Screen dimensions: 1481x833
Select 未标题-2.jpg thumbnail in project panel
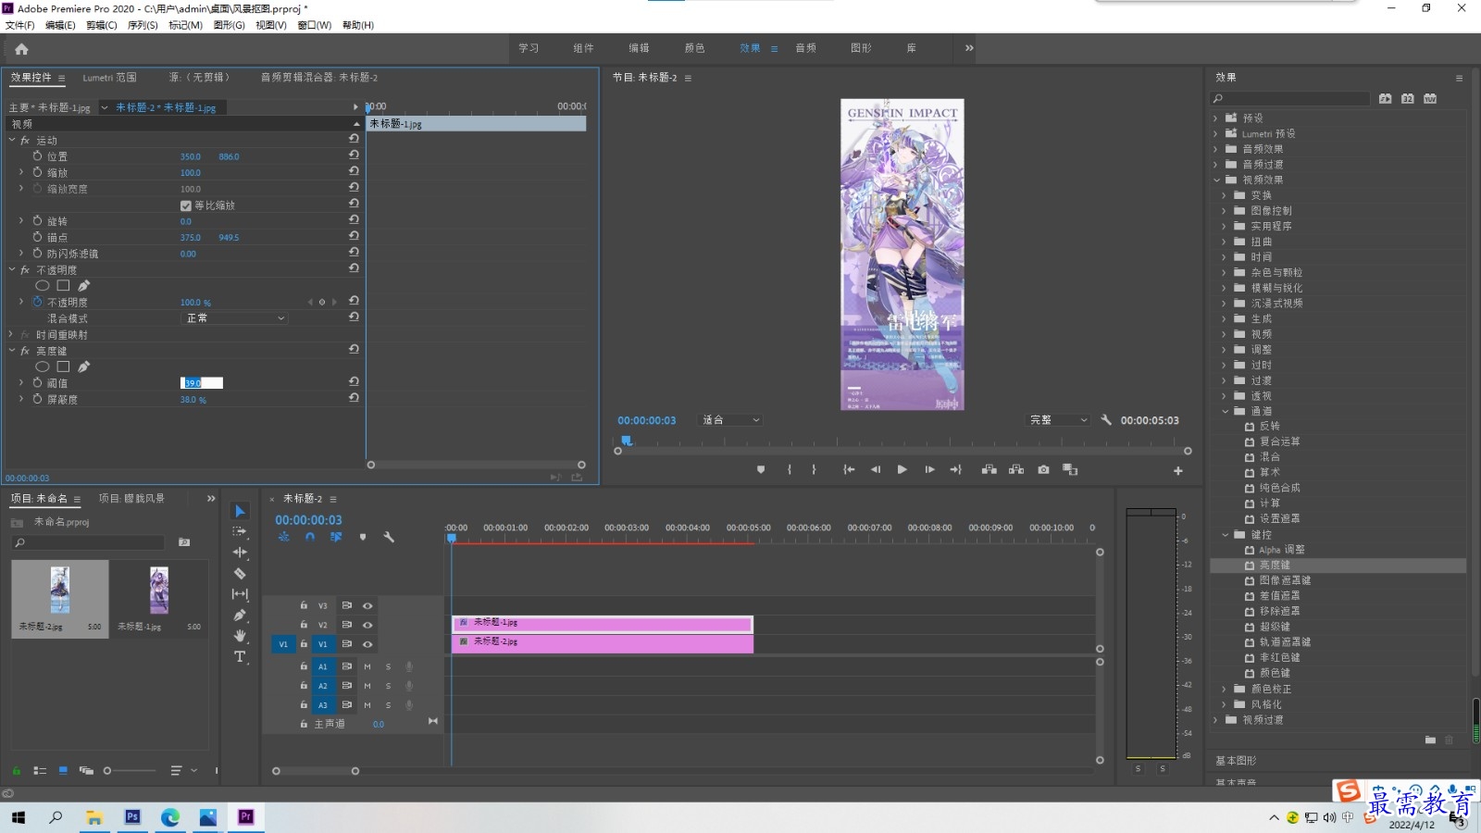coord(60,591)
